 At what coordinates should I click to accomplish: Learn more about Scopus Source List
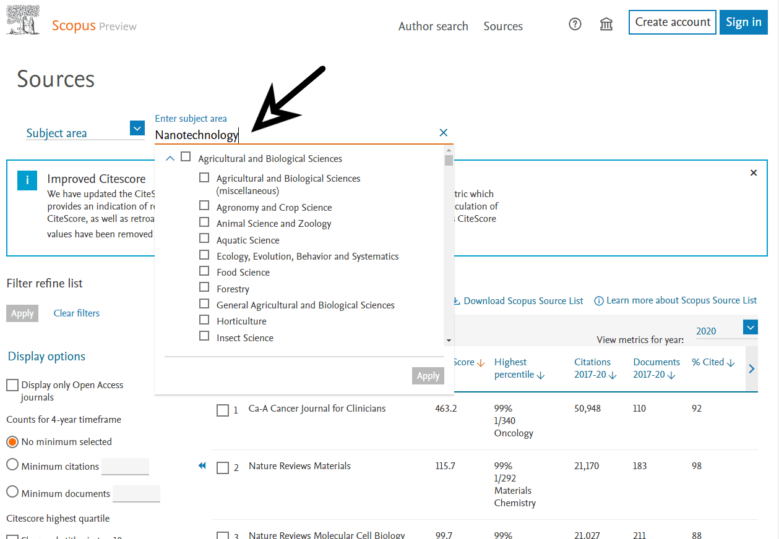pyautogui.click(x=676, y=300)
